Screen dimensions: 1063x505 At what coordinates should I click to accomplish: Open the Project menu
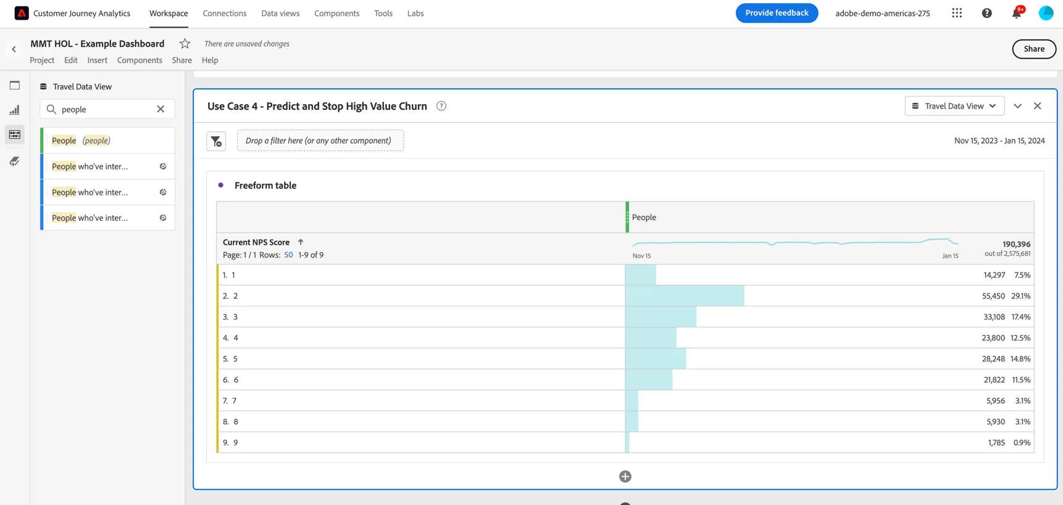tap(42, 60)
